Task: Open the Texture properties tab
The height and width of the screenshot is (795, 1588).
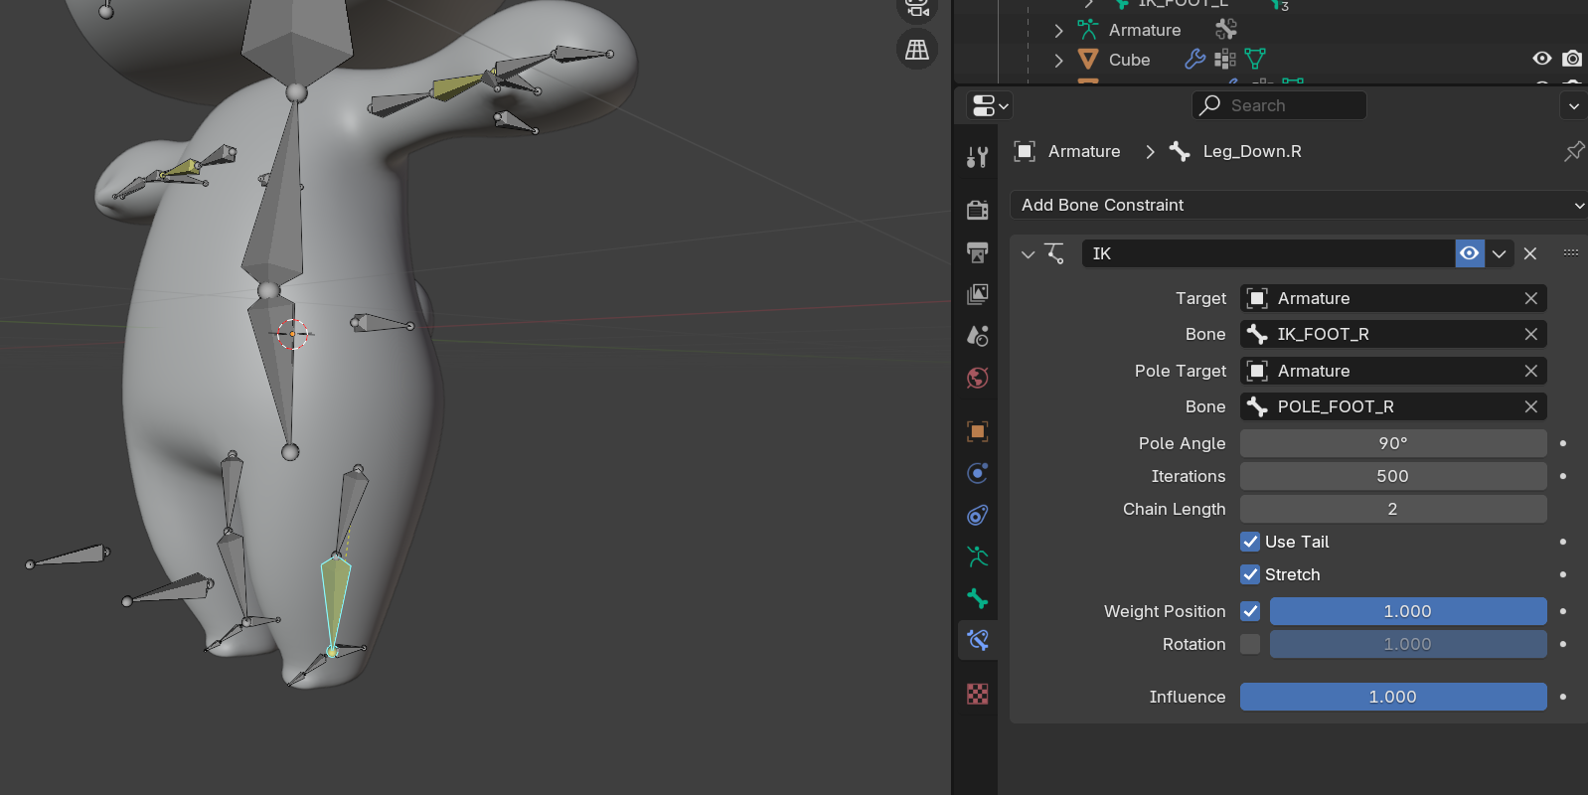Action: coord(978,694)
